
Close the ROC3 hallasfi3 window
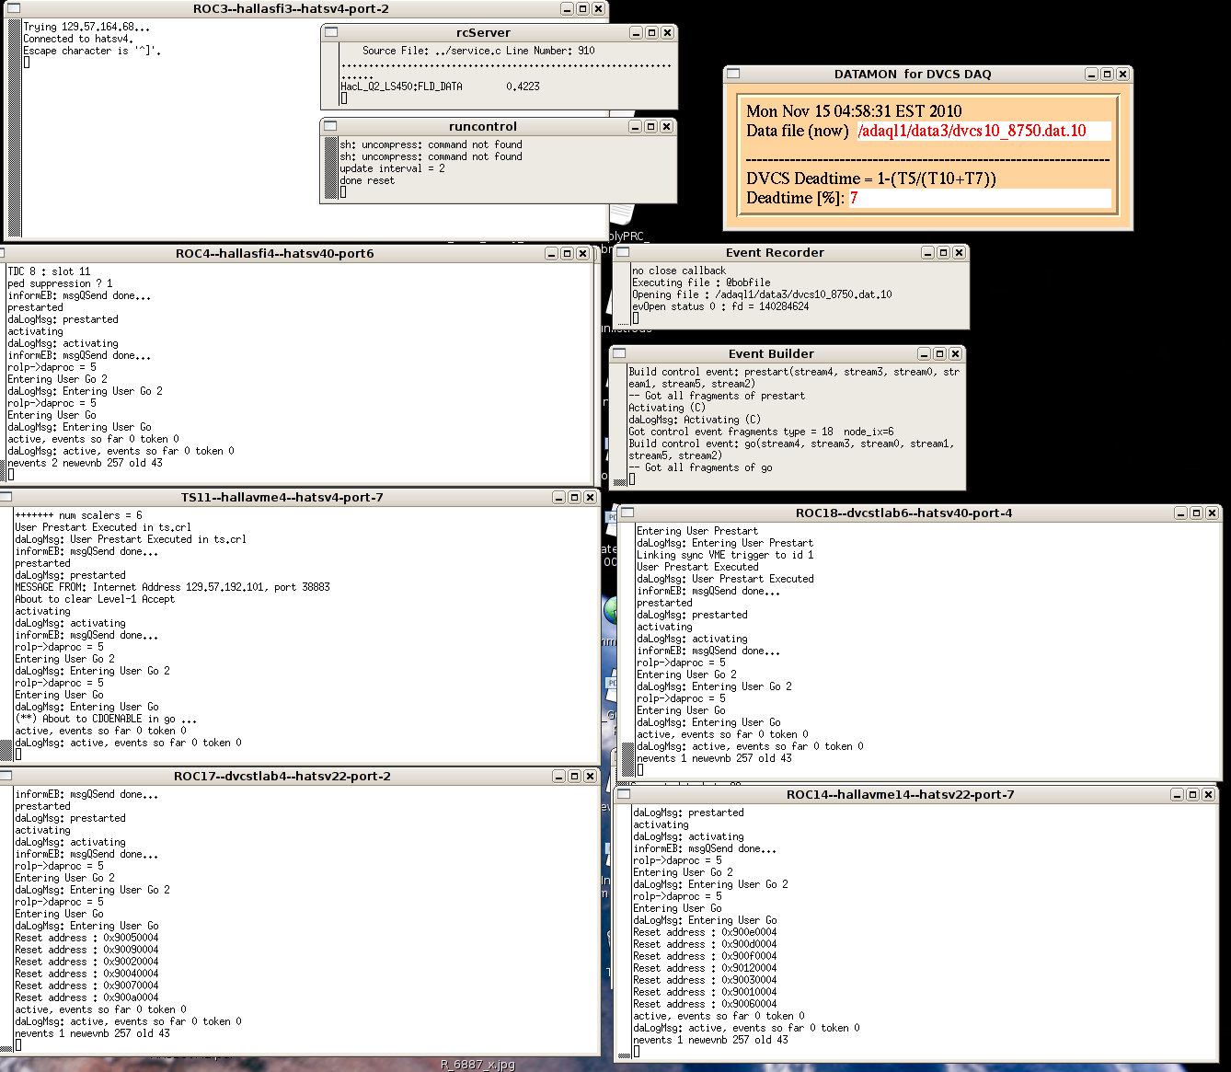598,8
